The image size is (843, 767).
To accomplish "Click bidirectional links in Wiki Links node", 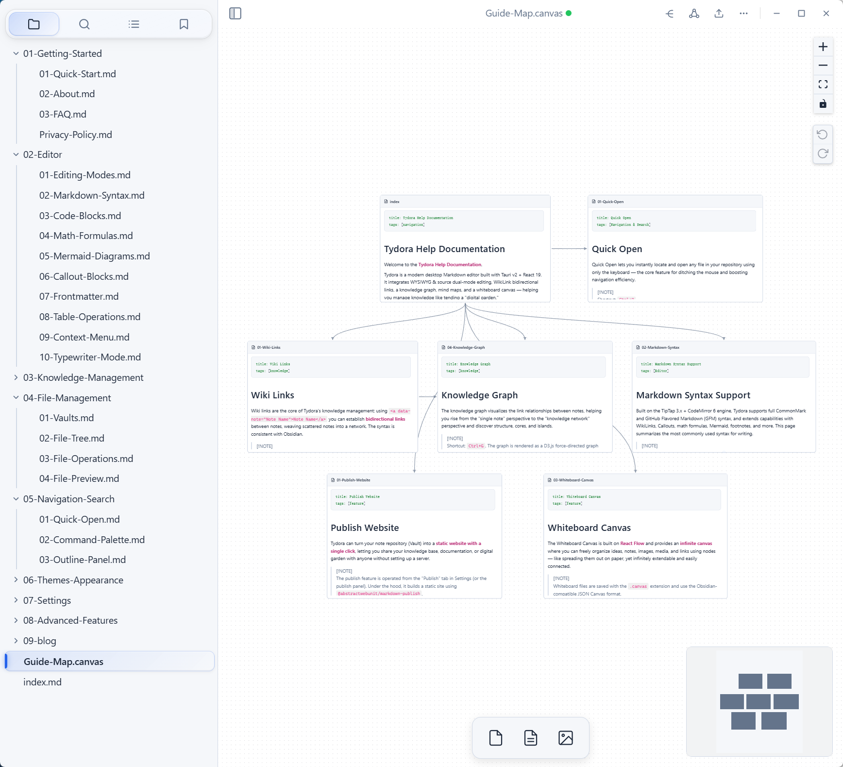I will point(385,419).
